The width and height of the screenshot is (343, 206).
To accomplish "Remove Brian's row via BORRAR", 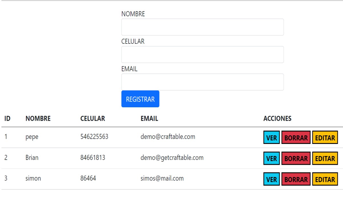I will [x=296, y=159].
